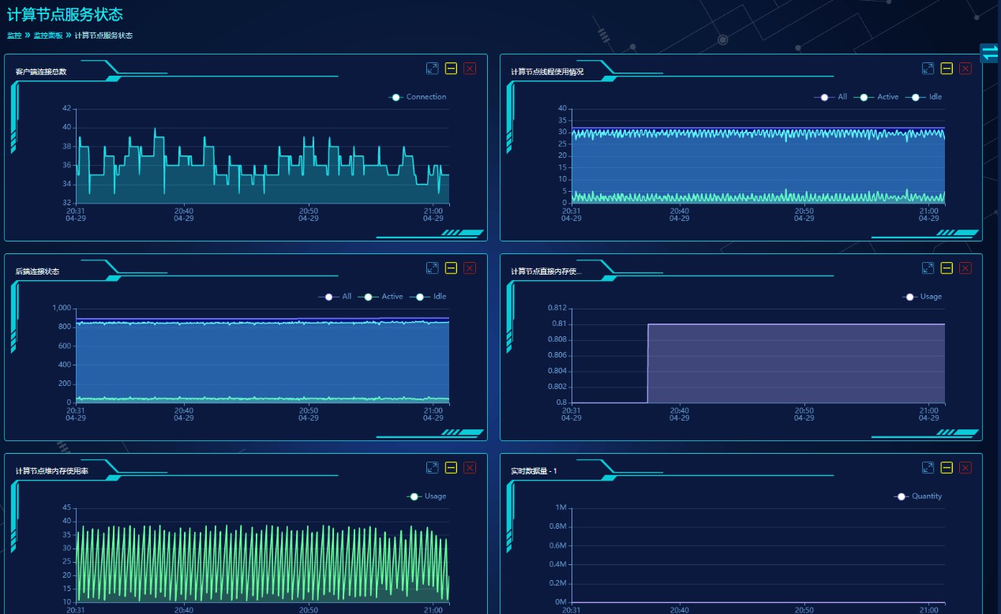Minimize the 后端连接状态 panel
The width and height of the screenshot is (1001, 614).
click(451, 268)
